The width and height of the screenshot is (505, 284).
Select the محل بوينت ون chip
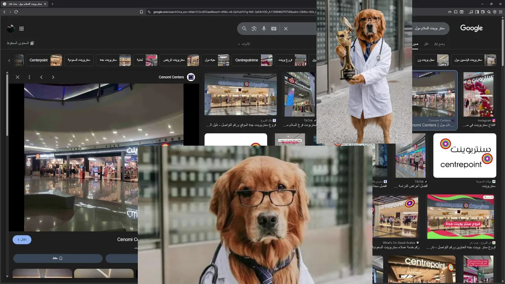pyautogui.click(x=431, y=60)
